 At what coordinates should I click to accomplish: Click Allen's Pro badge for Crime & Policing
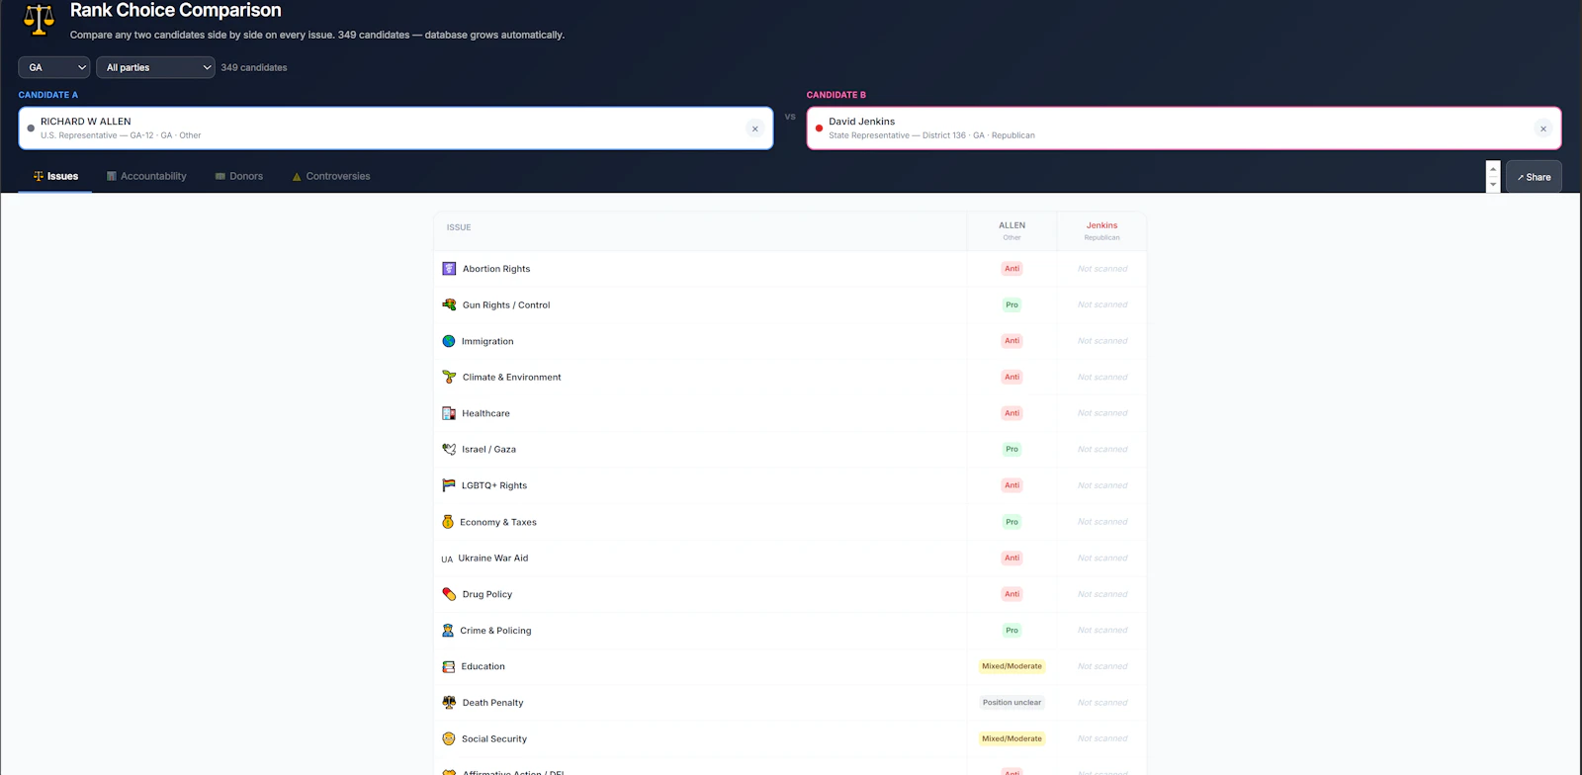pyautogui.click(x=1011, y=630)
